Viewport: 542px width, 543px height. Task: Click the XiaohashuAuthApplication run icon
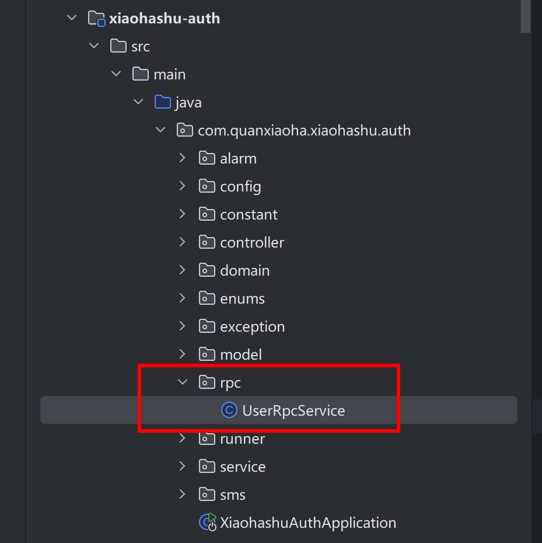coord(208,523)
